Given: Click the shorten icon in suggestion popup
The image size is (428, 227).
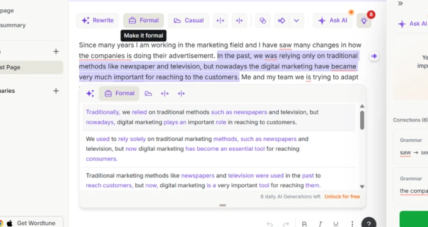Looking at the screenshot, I should 181,93.
